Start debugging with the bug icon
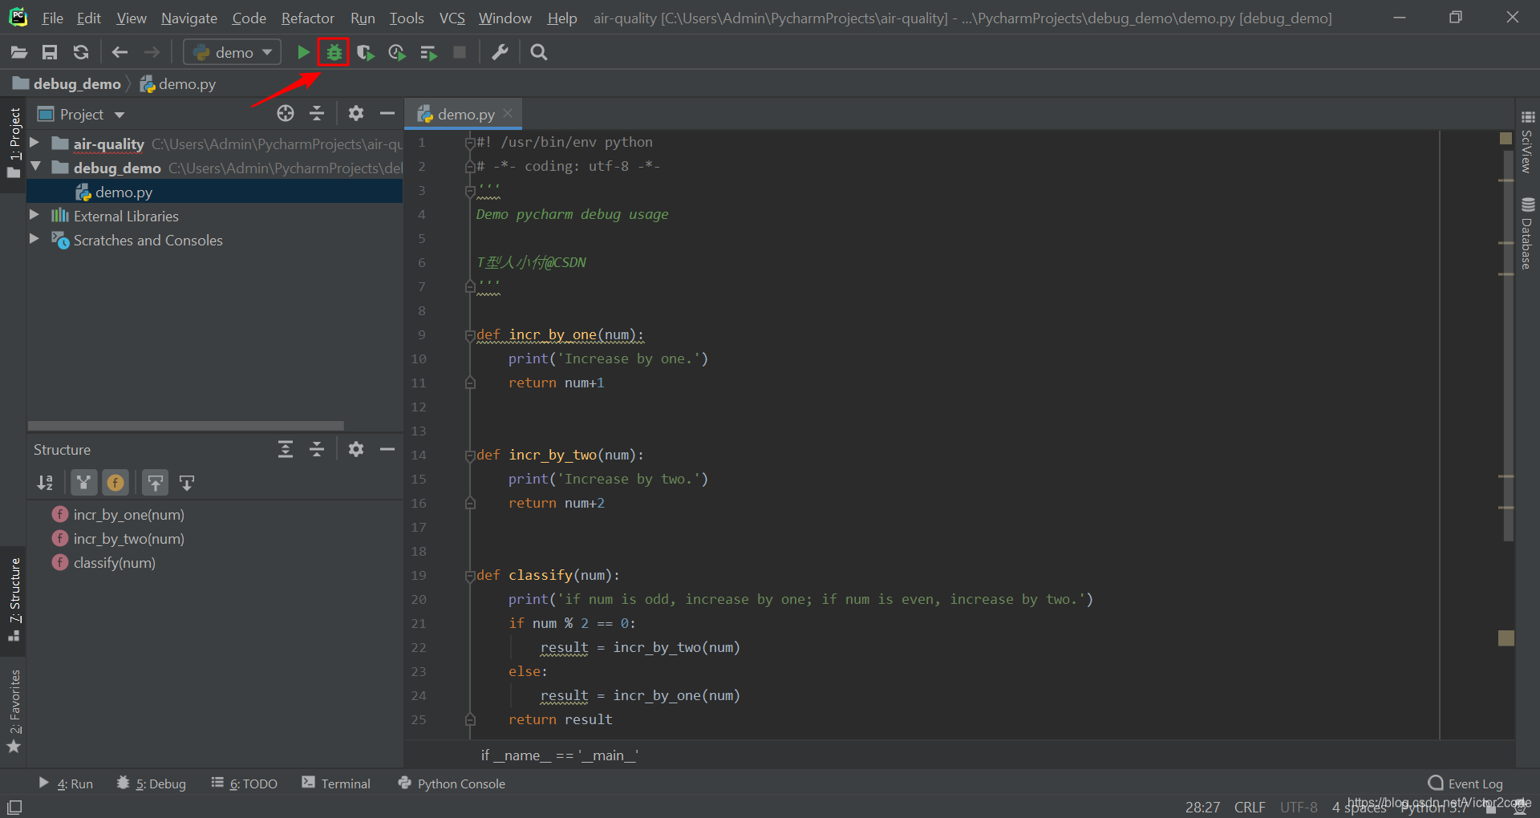Viewport: 1540px width, 818px height. point(334,53)
